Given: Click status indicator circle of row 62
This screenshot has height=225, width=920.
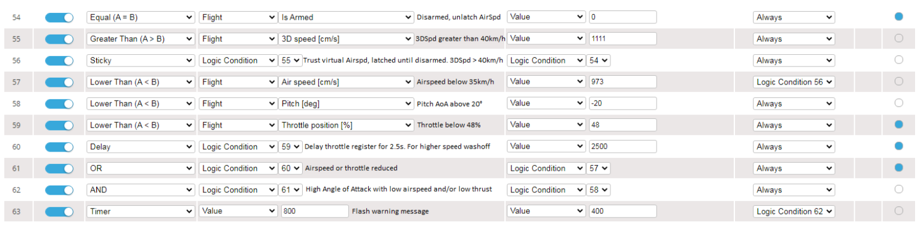Looking at the screenshot, I should coord(898,189).
